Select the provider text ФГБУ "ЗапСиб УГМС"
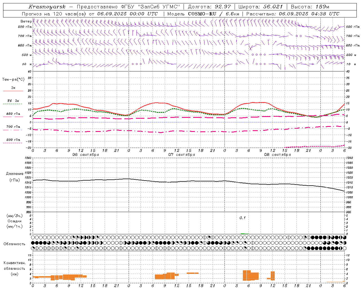Viewport: 361px width, 288px height. click(151, 7)
